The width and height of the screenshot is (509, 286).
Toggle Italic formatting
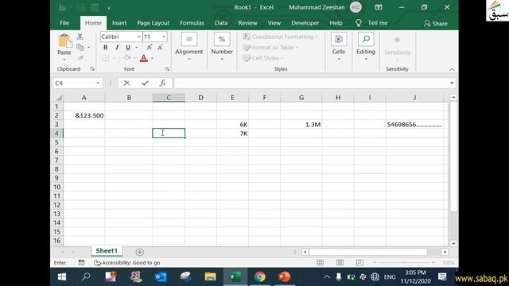(117, 48)
